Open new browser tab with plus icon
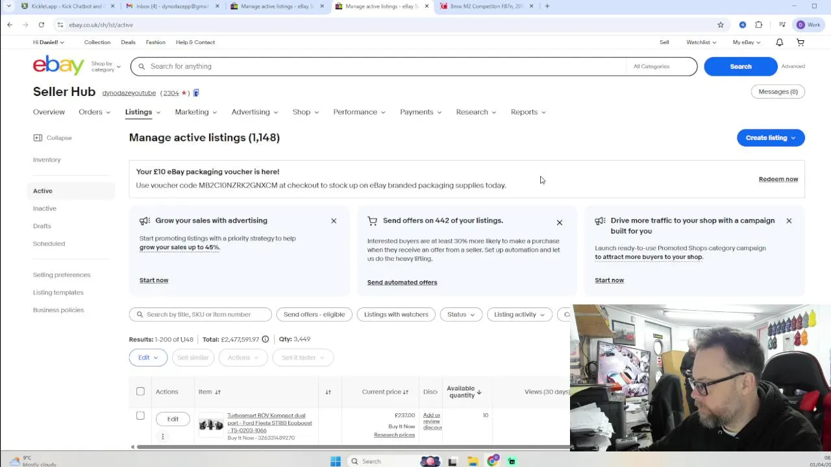Image resolution: width=831 pixels, height=467 pixels. 547,6
